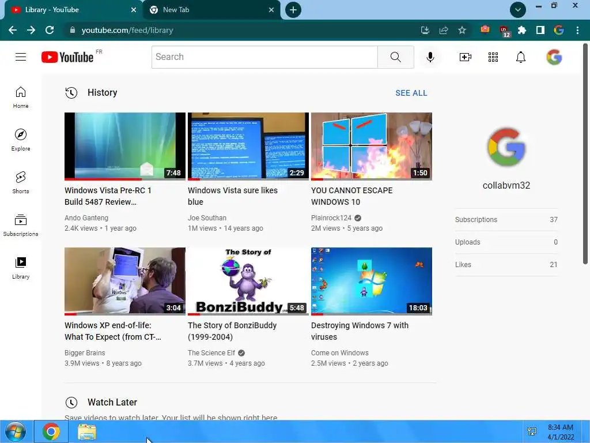
Task: Open Shorts in the sidebar
Action: coord(21,182)
